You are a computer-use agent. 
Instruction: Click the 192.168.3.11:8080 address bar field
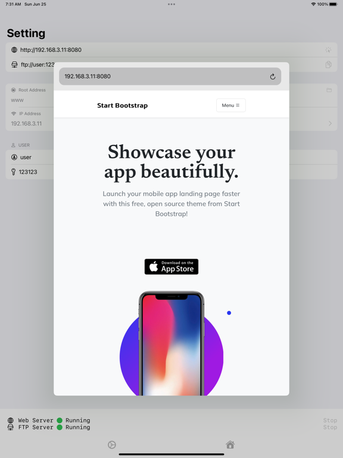[x=170, y=76]
